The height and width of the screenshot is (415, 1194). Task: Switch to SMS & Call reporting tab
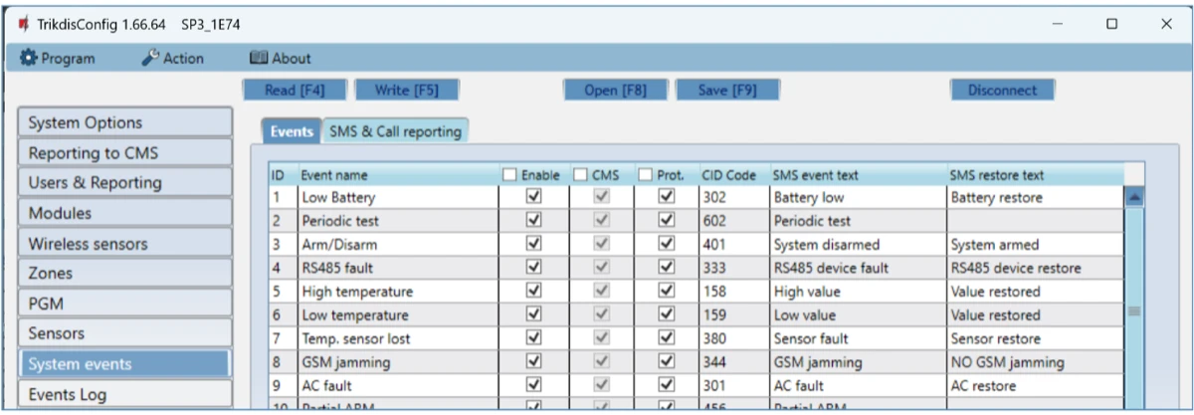click(x=395, y=131)
